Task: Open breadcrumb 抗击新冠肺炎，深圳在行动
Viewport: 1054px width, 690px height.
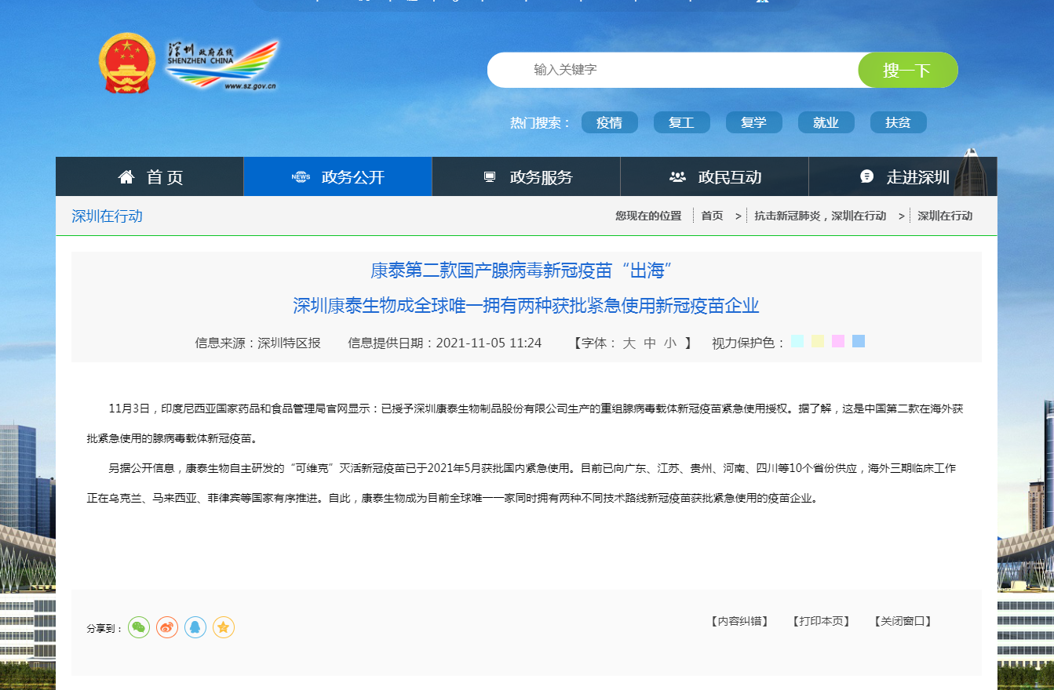Action: (x=820, y=216)
